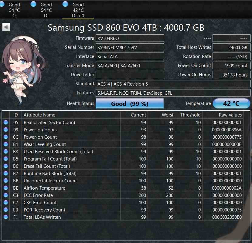Click Airflow Temperature worst value 52
The image size is (252, 243).
tap(171, 188)
